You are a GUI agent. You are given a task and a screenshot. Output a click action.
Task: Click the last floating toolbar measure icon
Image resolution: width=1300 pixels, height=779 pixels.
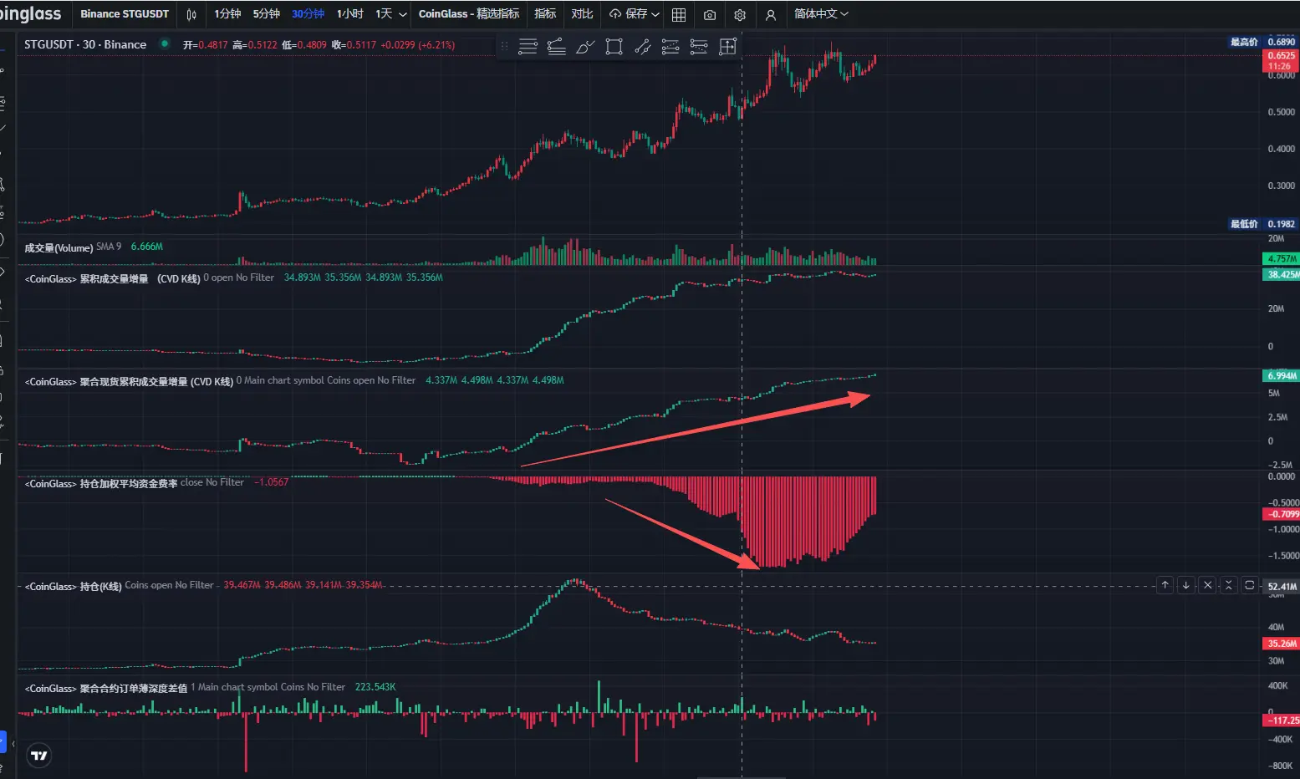pos(727,47)
